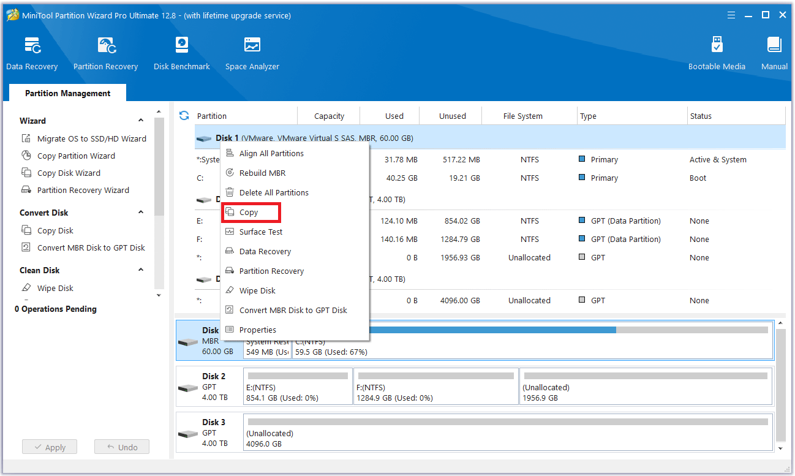Collapse the Clean Disk section
Viewport: 795px width, 476px height.
point(141,270)
